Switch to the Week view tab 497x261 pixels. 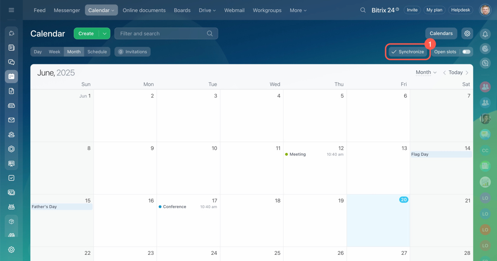coord(54,52)
